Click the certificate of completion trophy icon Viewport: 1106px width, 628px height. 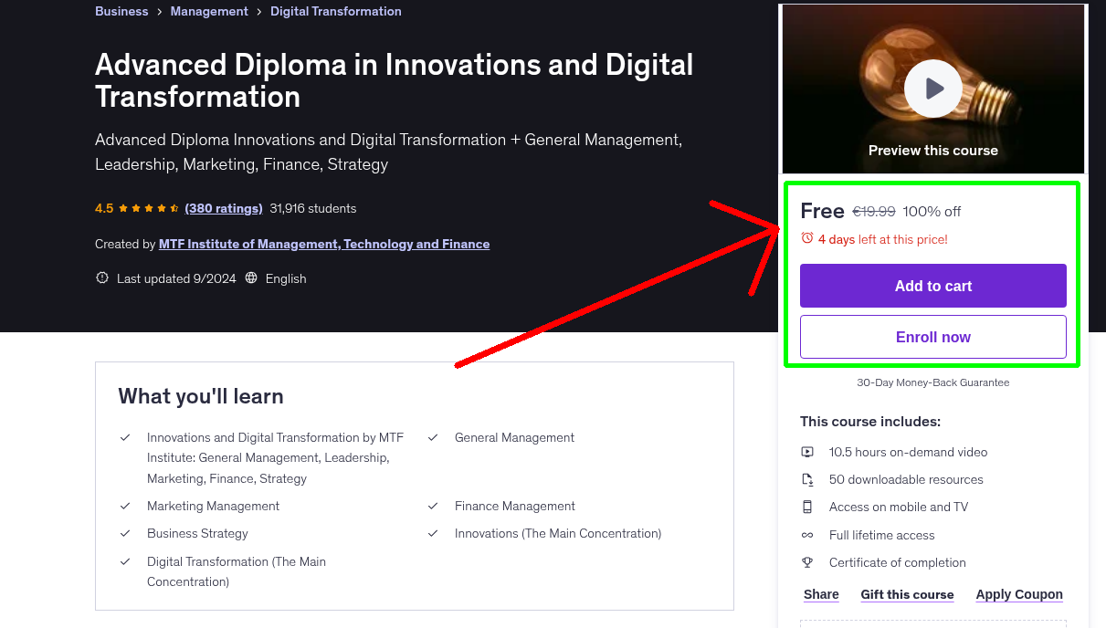(807, 562)
